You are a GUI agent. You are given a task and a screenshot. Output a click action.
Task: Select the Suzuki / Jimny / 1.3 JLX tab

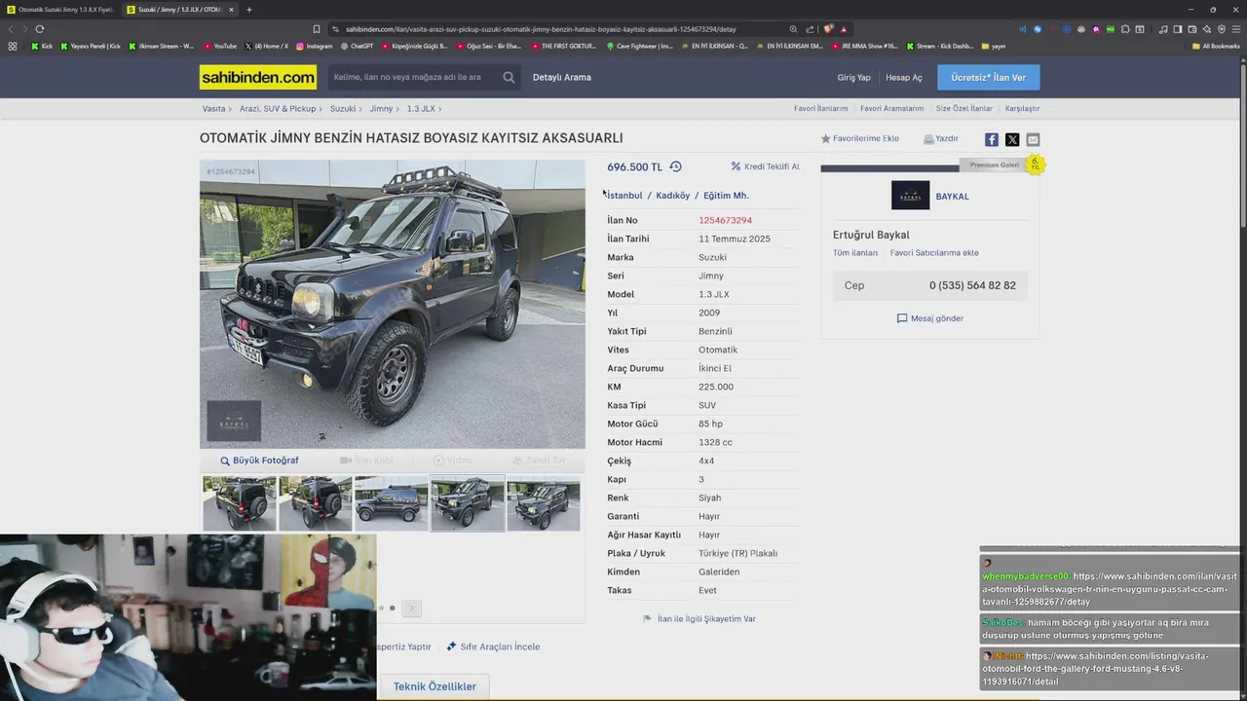click(x=180, y=10)
